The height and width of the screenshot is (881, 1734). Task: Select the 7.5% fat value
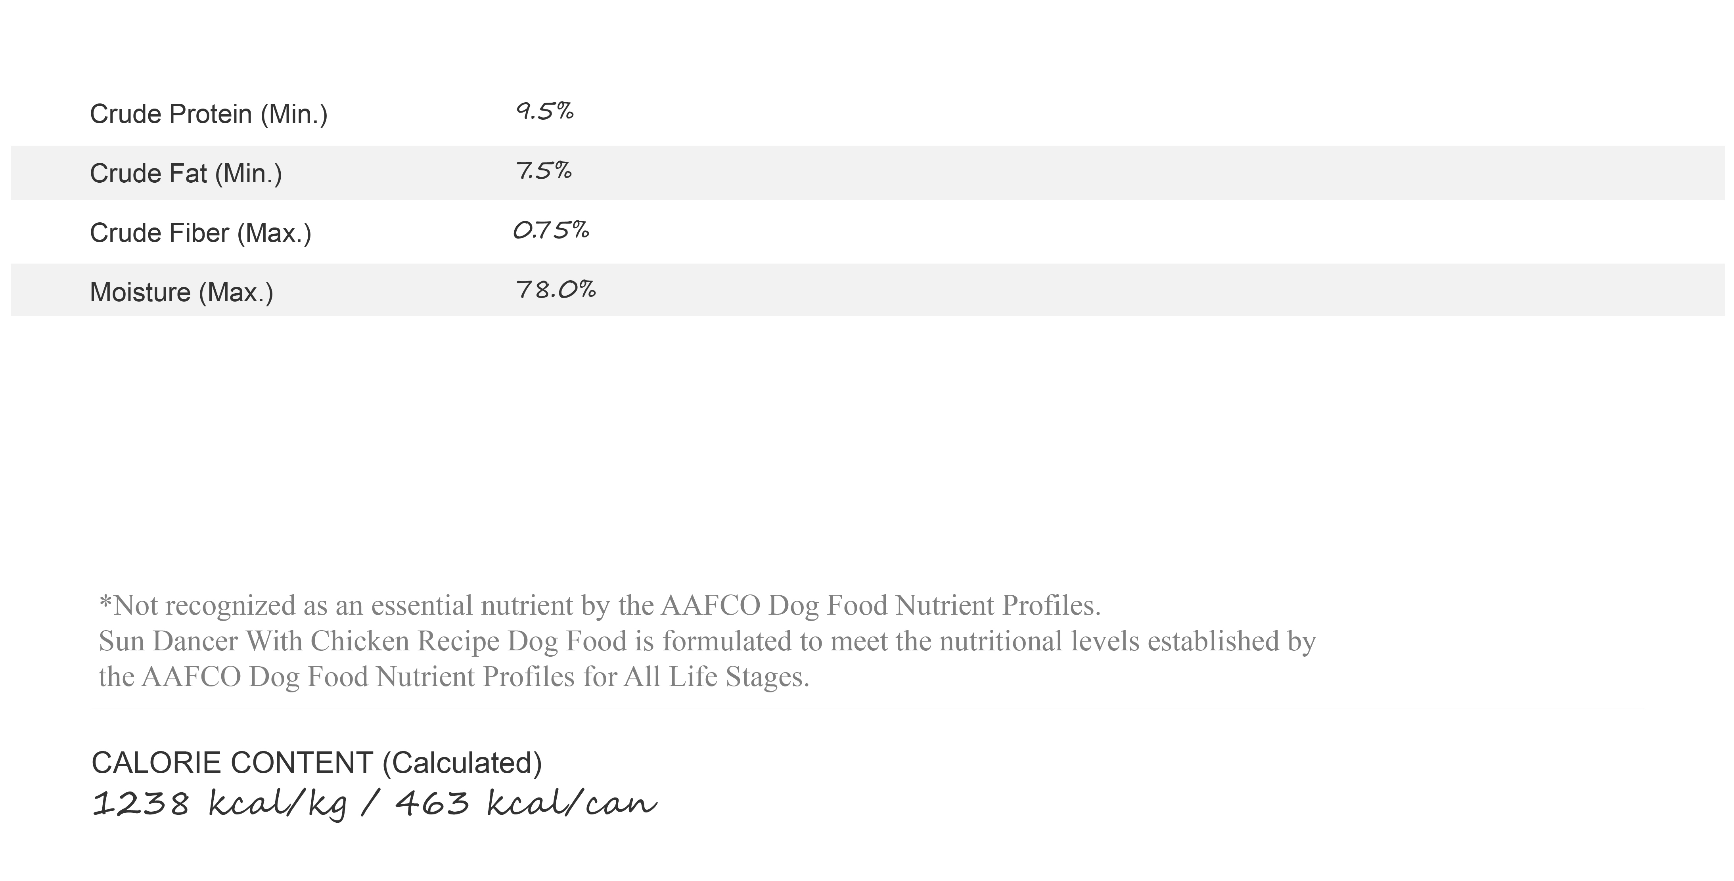(x=544, y=171)
